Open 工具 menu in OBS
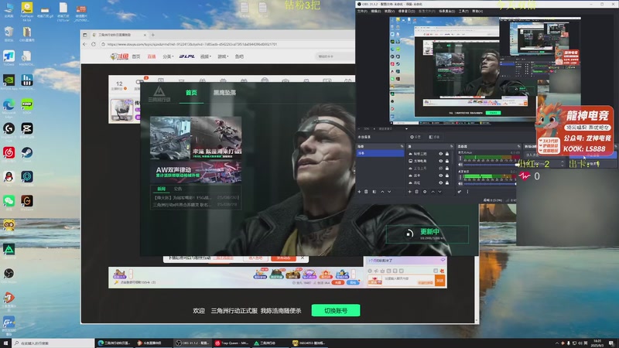 point(463,11)
